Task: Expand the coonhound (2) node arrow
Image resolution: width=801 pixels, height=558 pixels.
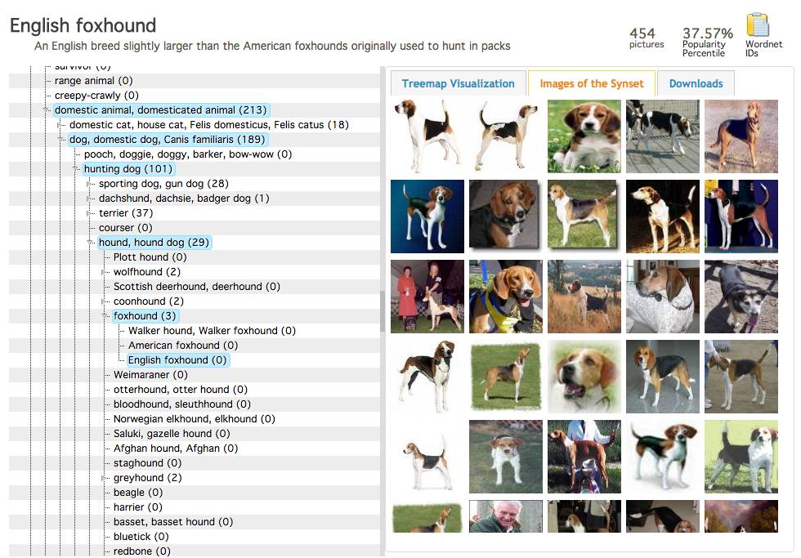Action: click(105, 301)
